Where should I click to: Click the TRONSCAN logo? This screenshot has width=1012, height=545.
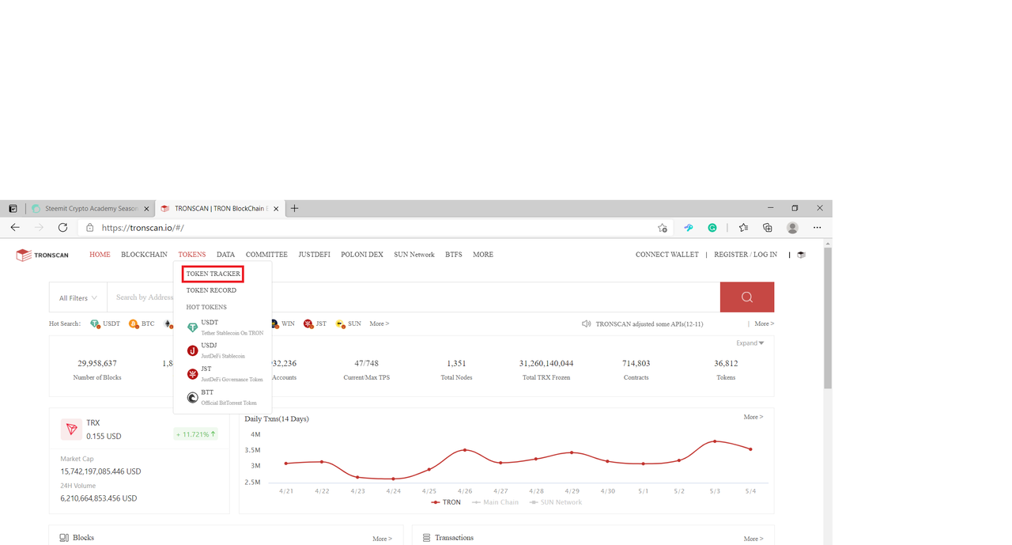(43, 255)
